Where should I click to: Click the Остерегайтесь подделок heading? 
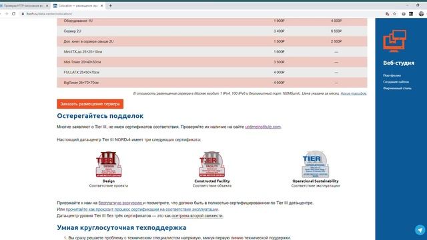tap(100, 116)
